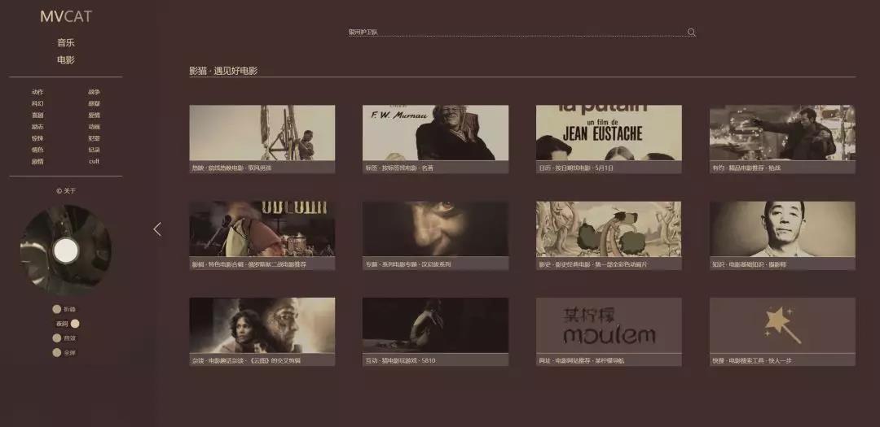880x427 pixels.
Task: Open the 影史 经典电影 animation card
Action: (609, 235)
